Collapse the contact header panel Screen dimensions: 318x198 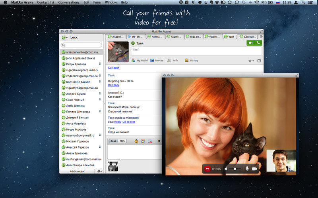pos(259,61)
